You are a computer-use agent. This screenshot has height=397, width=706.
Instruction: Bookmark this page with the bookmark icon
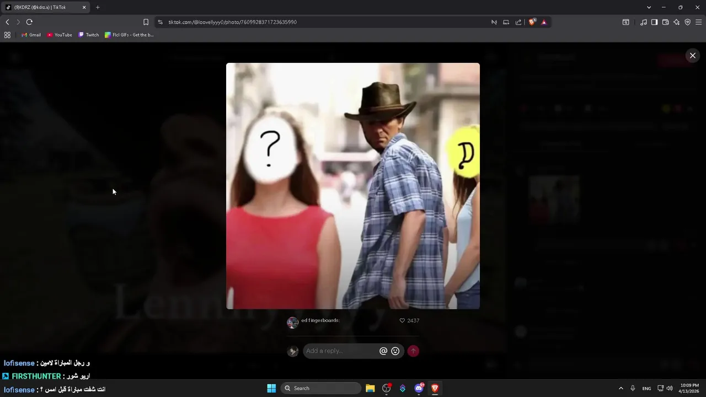click(146, 22)
